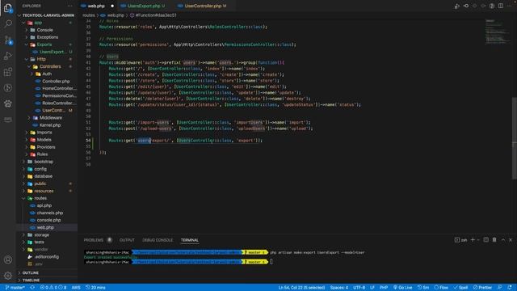Click errors and warnings count in status bar

pos(53,288)
